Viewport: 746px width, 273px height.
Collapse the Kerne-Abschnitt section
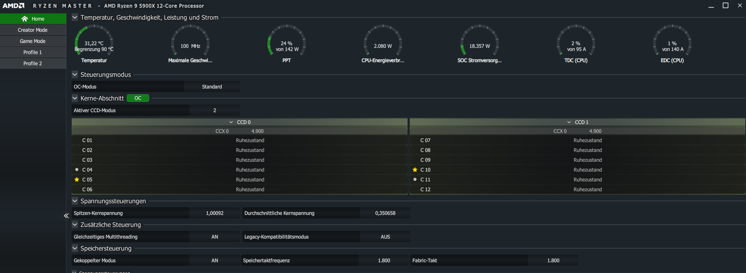click(x=75, y=98)
